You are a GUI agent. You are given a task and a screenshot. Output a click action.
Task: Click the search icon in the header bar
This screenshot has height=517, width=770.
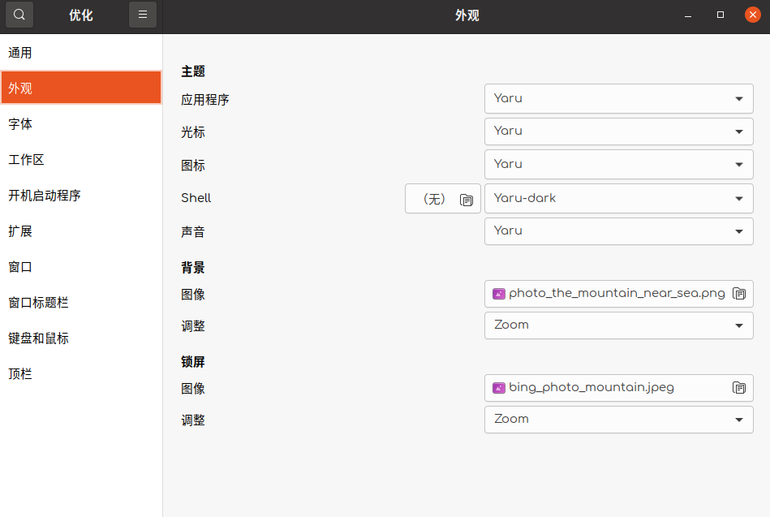point(18,15)
